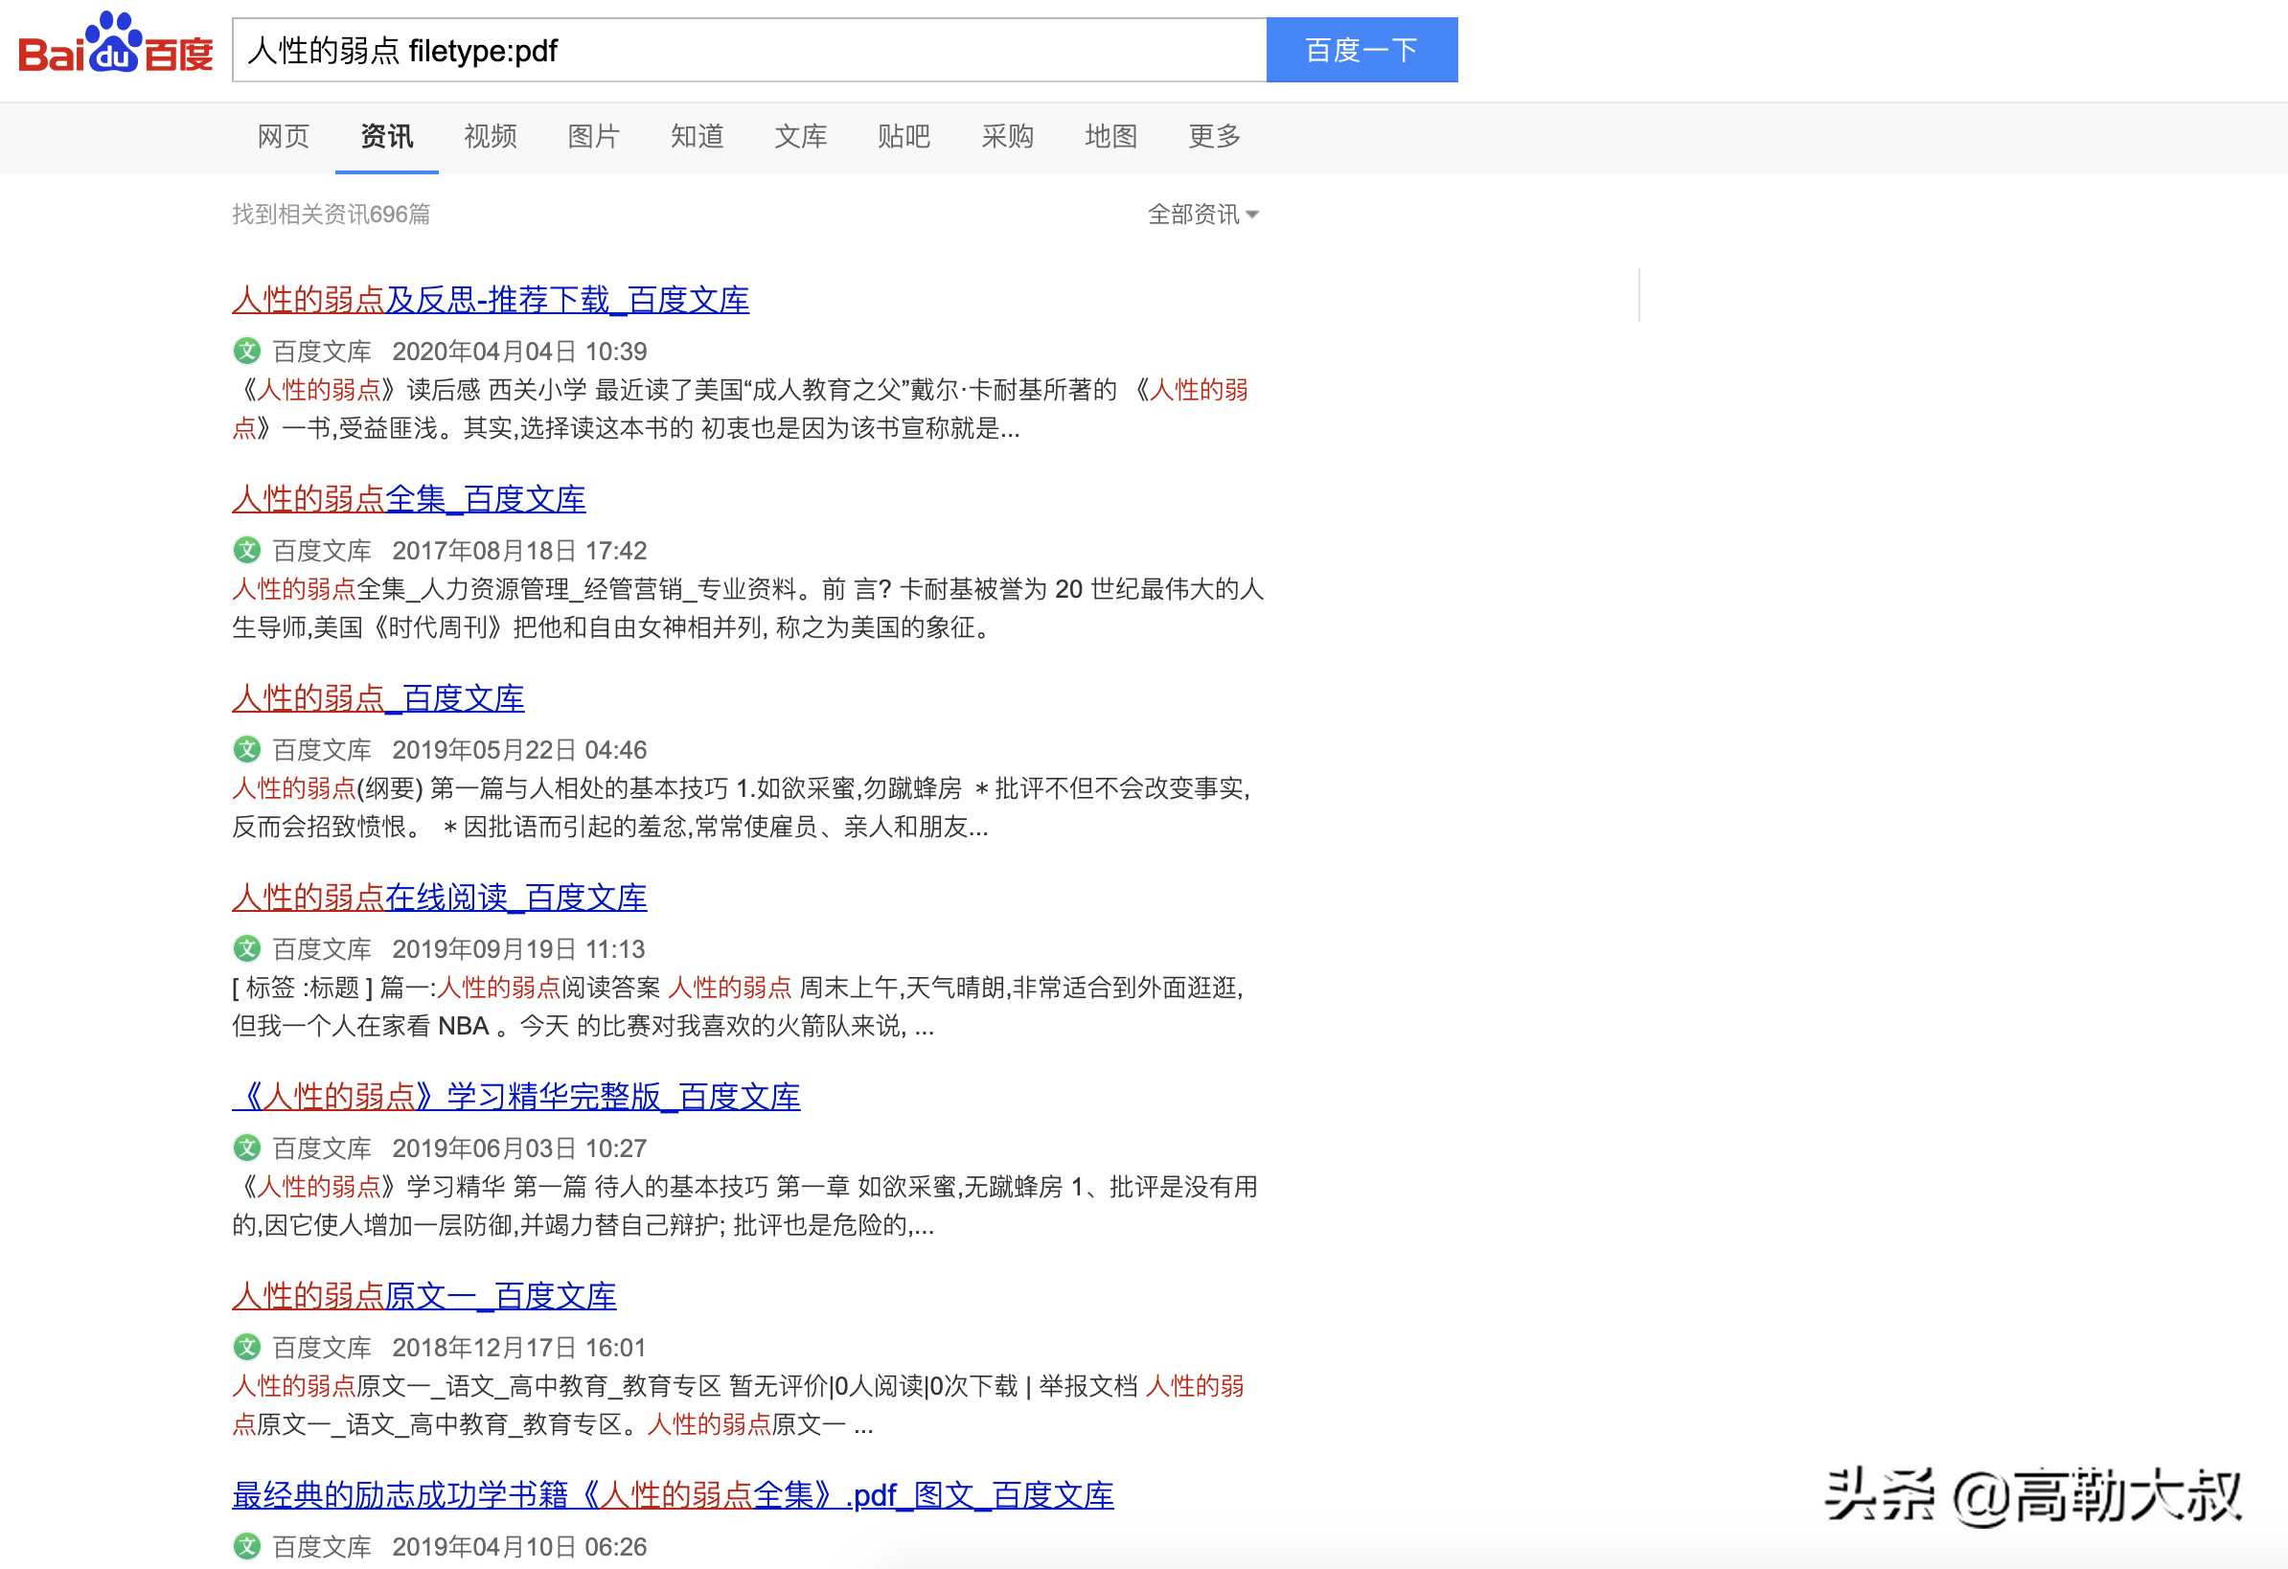Click the 百度一下 search button
This screenshot has width=2288, height=1569.
1361,50
